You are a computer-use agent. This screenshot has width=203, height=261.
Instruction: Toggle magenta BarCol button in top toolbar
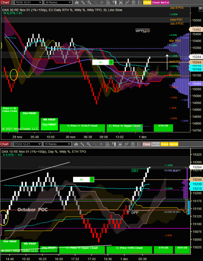click(x=165, y=3)
